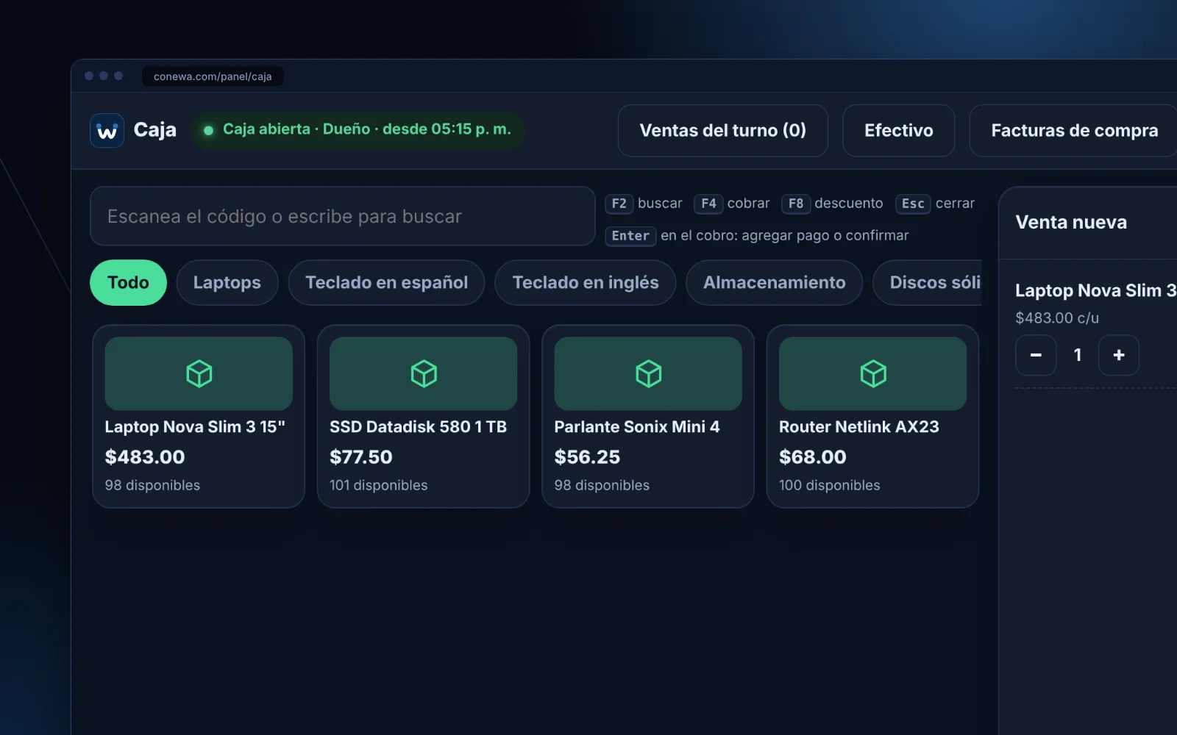Click the conewa.com/panel/caja address bar
Image resolution: width=1177 pixels, height=735 pixels.
pyautogui.click(x=213, y=76)
